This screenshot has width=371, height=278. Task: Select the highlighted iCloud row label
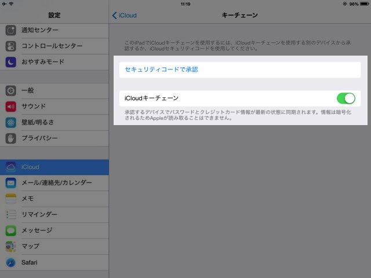point(30,167)
